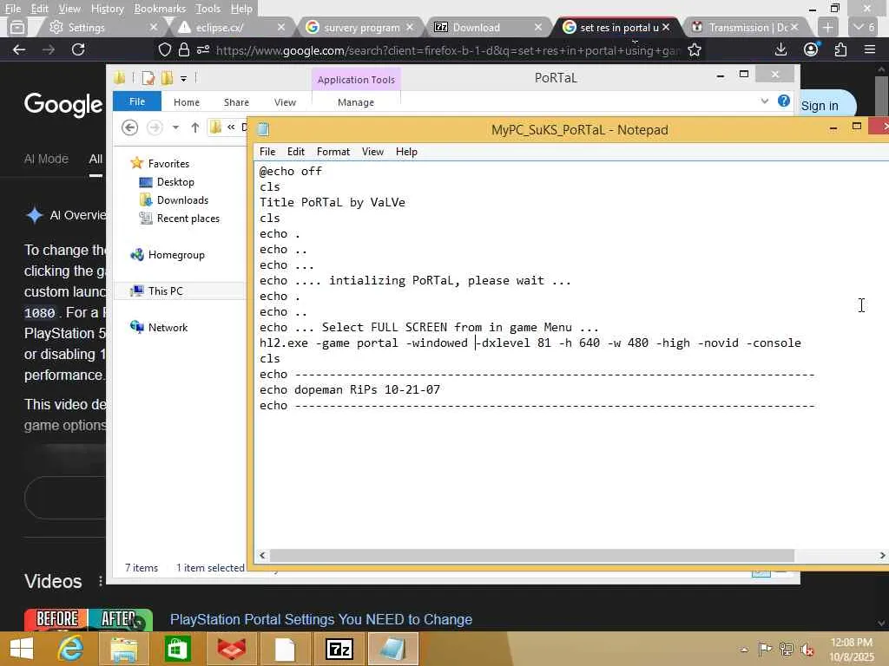Switch to 'survery program' Firefox tab
Screen dimensions: 889x666
pyautogui.click(x=361, y=27)
